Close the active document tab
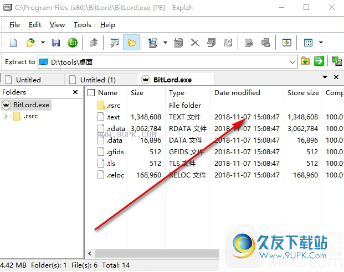Screen dimensions: 344x272 point(336,77)
